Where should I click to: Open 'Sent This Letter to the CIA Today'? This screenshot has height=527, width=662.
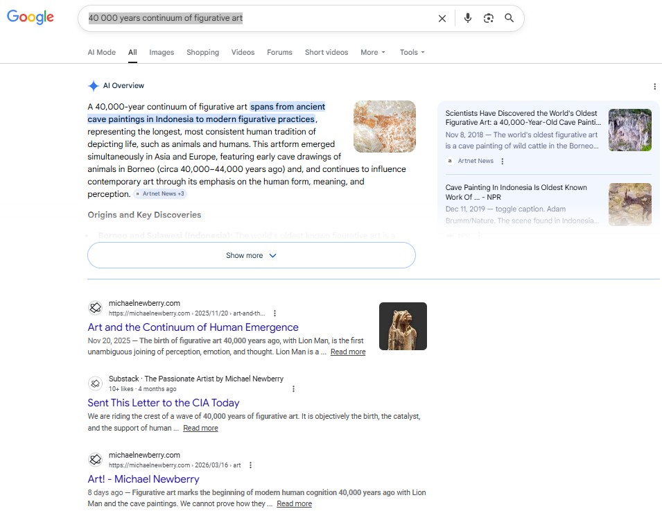(164, 403)
